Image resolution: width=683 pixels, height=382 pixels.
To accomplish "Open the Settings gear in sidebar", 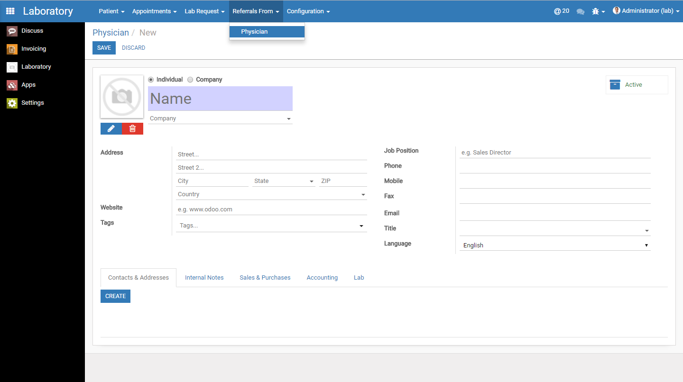I will 12,103.
